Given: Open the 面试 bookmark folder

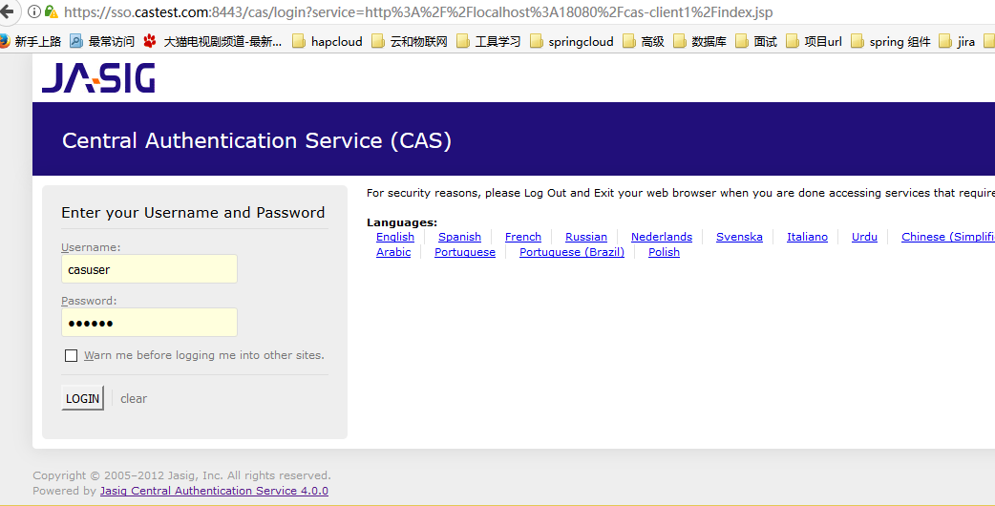Looking at the screenshot, I should coord(756,41).
